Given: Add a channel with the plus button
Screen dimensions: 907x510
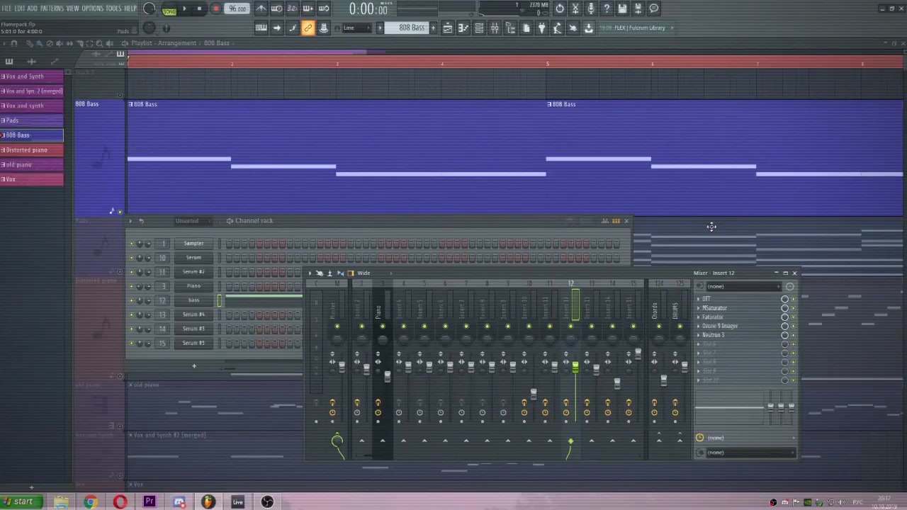Looking at the screenshot, I should [193, 366].
